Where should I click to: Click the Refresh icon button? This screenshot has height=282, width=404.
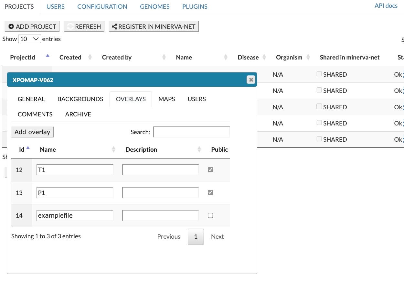pyautogui.click(x=70, y=27)
